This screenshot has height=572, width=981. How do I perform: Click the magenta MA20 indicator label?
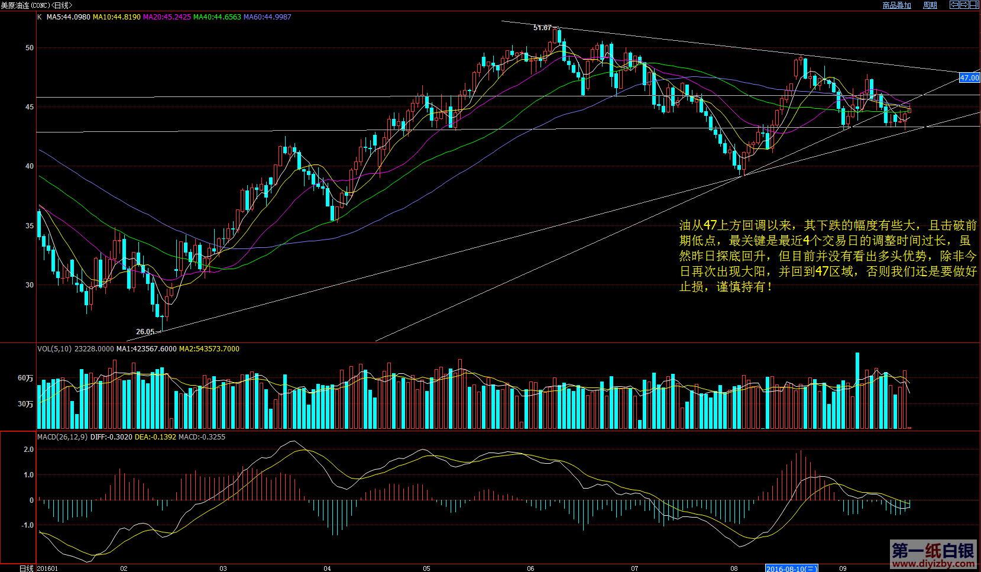coord(167,17)
